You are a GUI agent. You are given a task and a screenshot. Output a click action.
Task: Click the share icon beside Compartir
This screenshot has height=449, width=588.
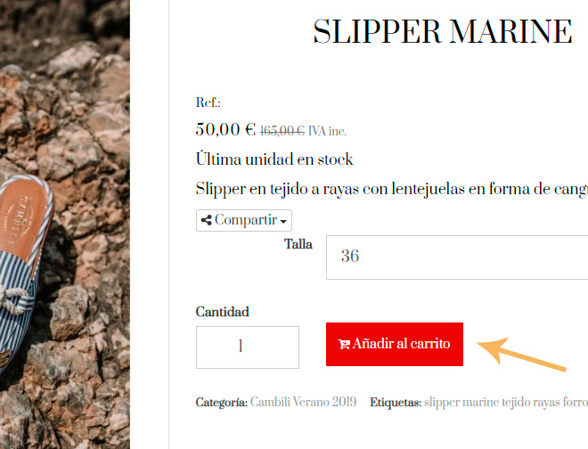point(207,220)
